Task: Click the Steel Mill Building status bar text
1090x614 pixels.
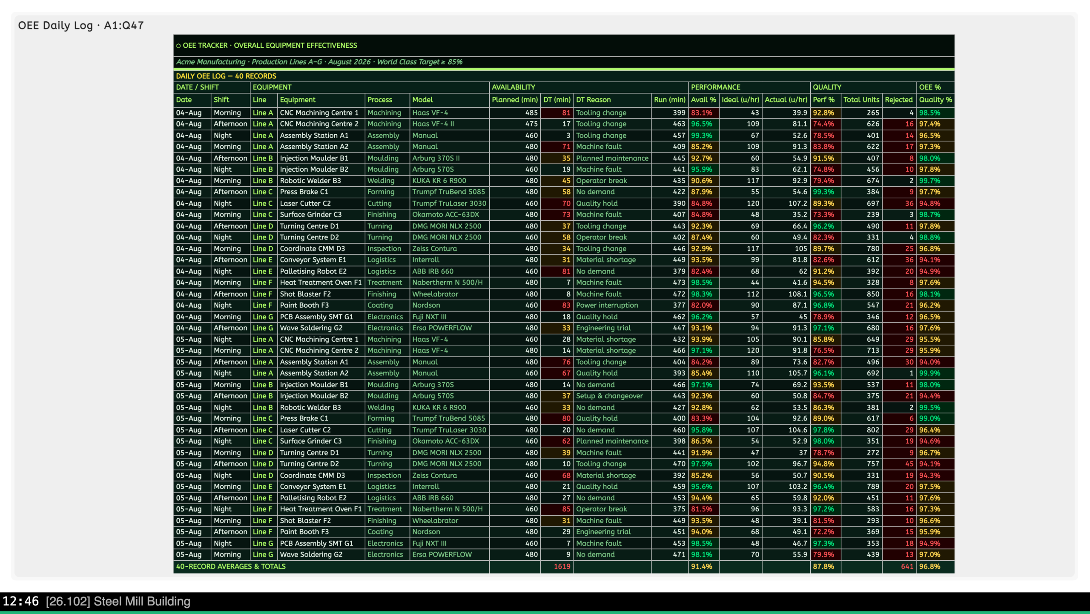Action: 118,601
